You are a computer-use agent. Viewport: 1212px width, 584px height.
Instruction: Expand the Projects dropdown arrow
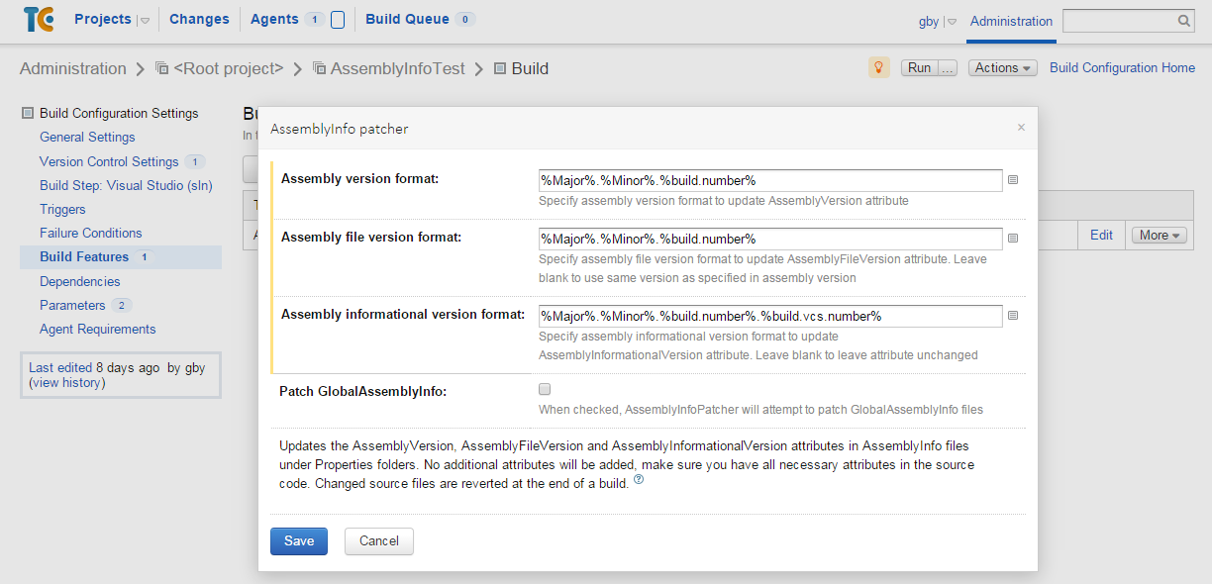click(x=145, y=21)
